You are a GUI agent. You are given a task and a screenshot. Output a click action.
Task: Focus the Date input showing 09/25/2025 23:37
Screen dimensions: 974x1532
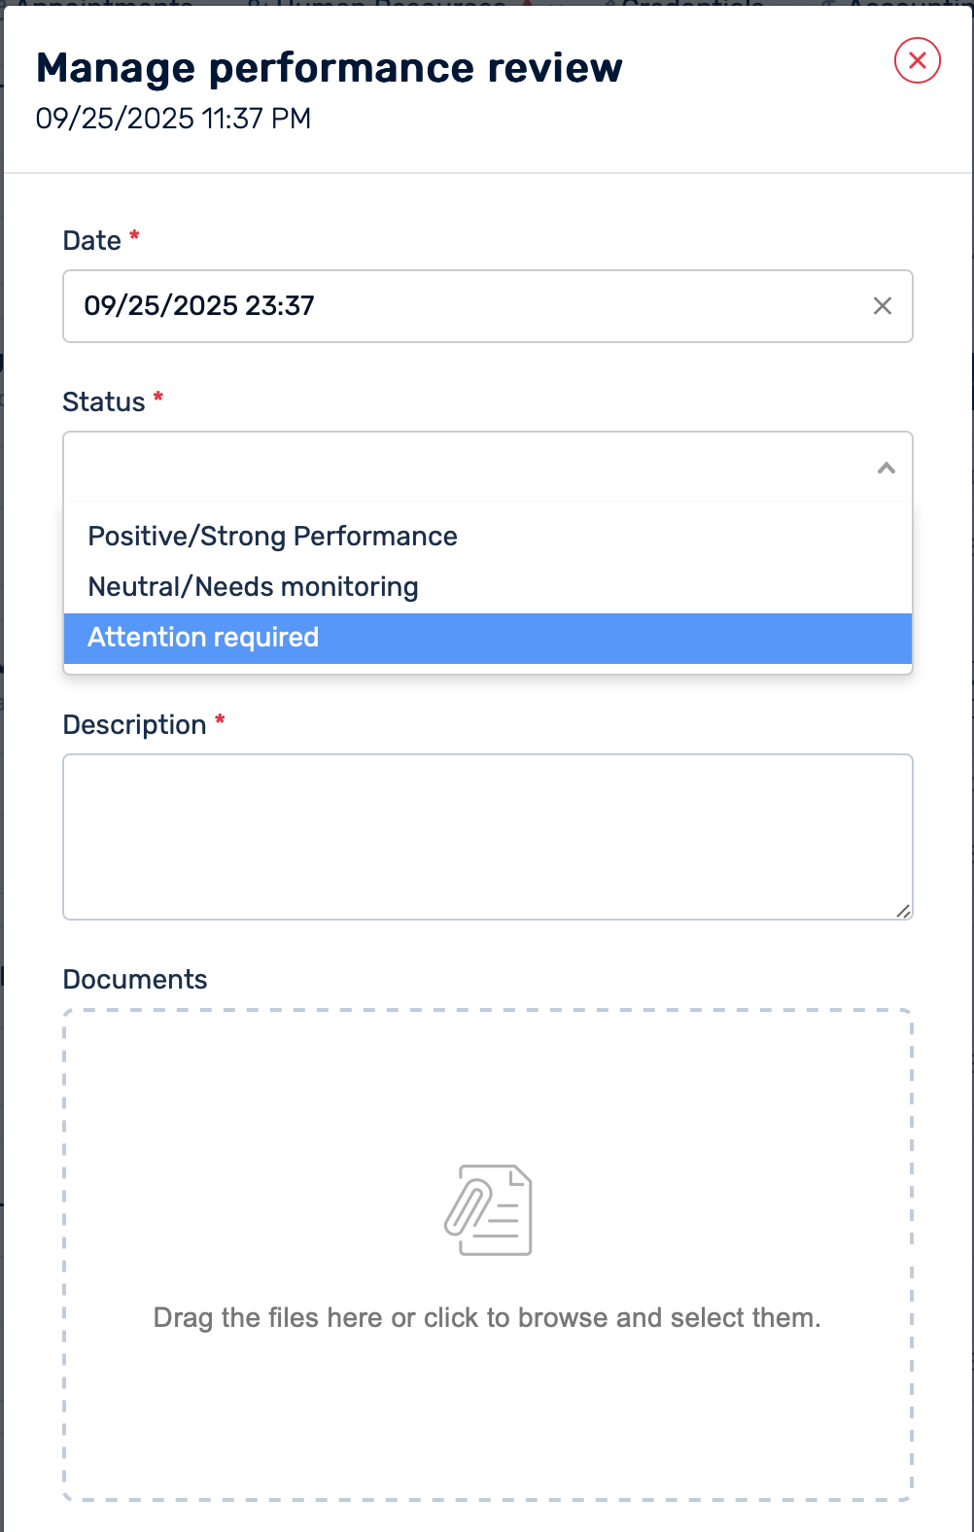tap(457, 306)
